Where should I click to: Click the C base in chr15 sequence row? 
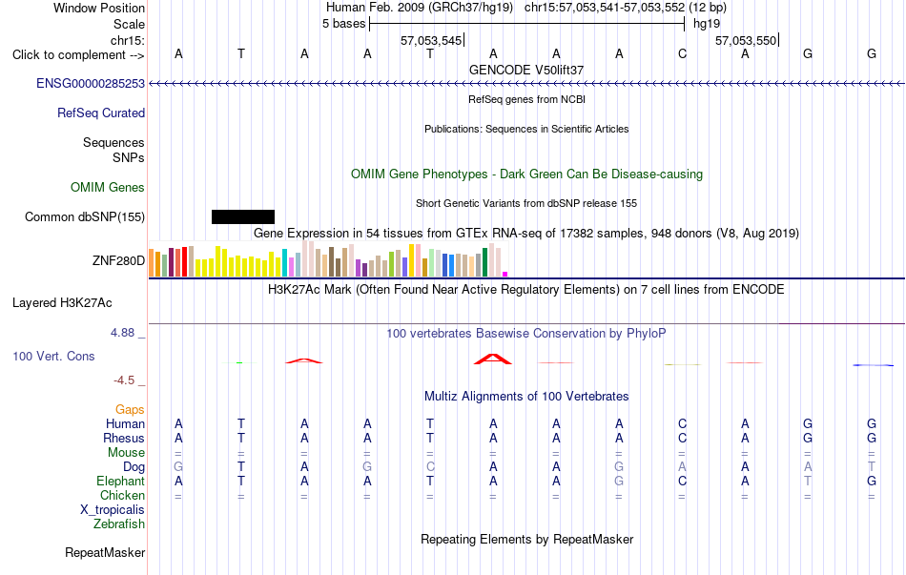coord(683,53)
